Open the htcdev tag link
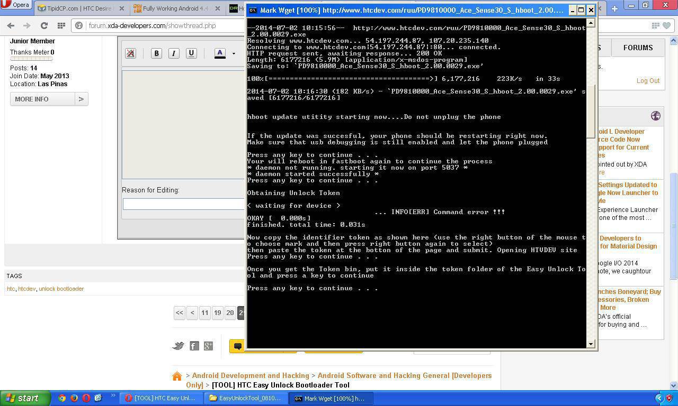This screenshot has height=406, width=678. coord(26,289)
